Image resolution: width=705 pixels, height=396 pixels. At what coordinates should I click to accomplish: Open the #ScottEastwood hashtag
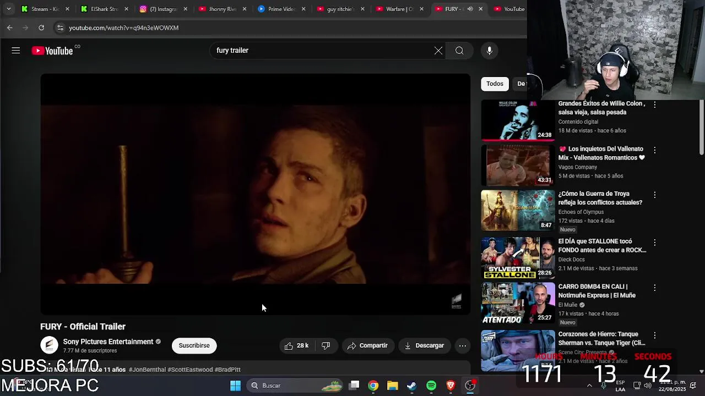(x=190, y=370)
